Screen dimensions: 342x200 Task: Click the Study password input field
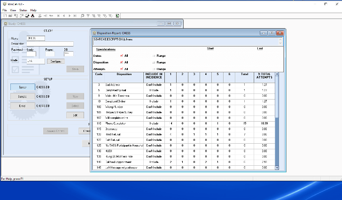click(31, 54)
